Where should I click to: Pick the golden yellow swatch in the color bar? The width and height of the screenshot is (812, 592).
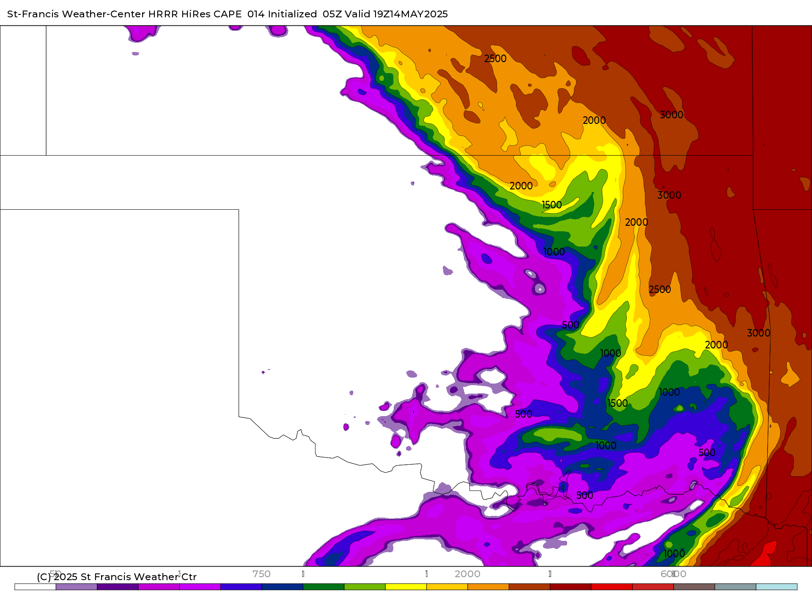coord(447,587)
